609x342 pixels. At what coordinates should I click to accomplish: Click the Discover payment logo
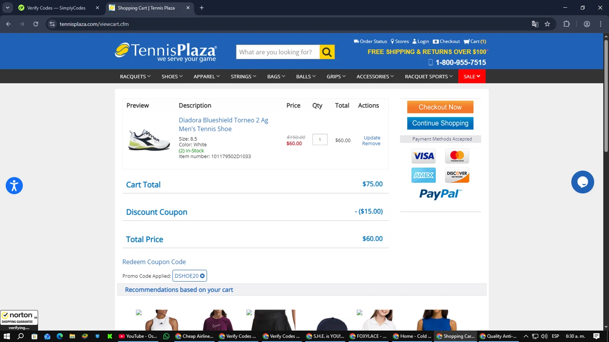point(457,175)
